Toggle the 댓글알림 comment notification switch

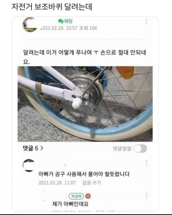pyautogui.click(x=140, y=148)
